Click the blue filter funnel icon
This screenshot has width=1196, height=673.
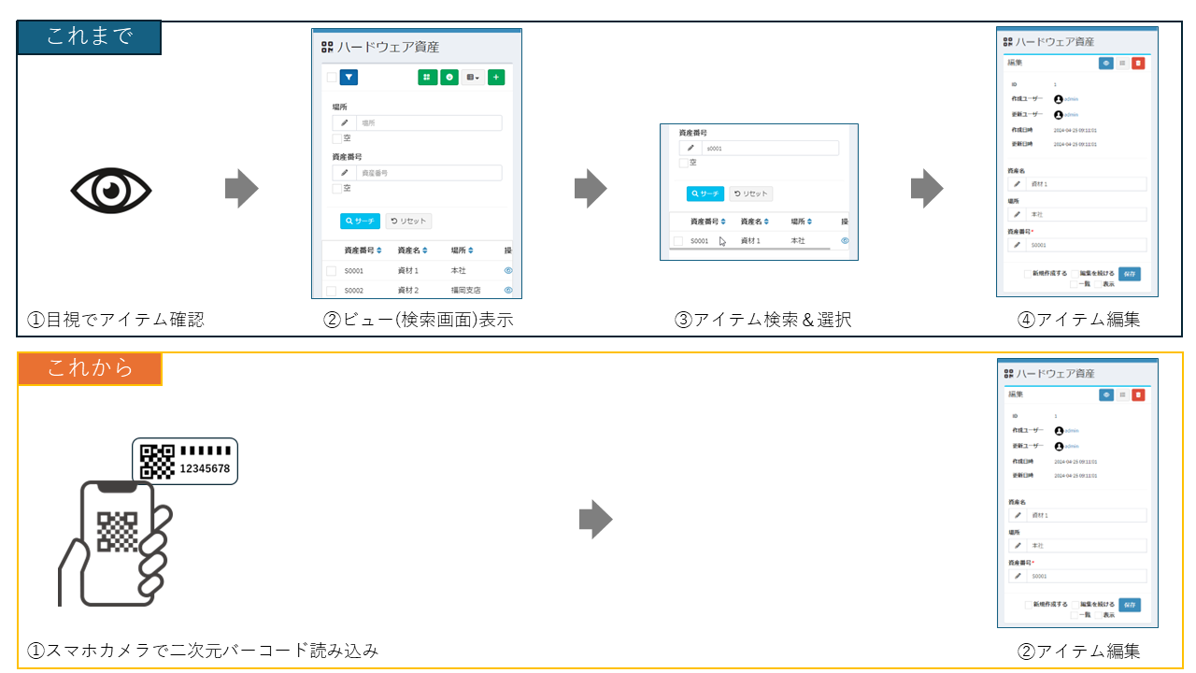coord(349,78)
